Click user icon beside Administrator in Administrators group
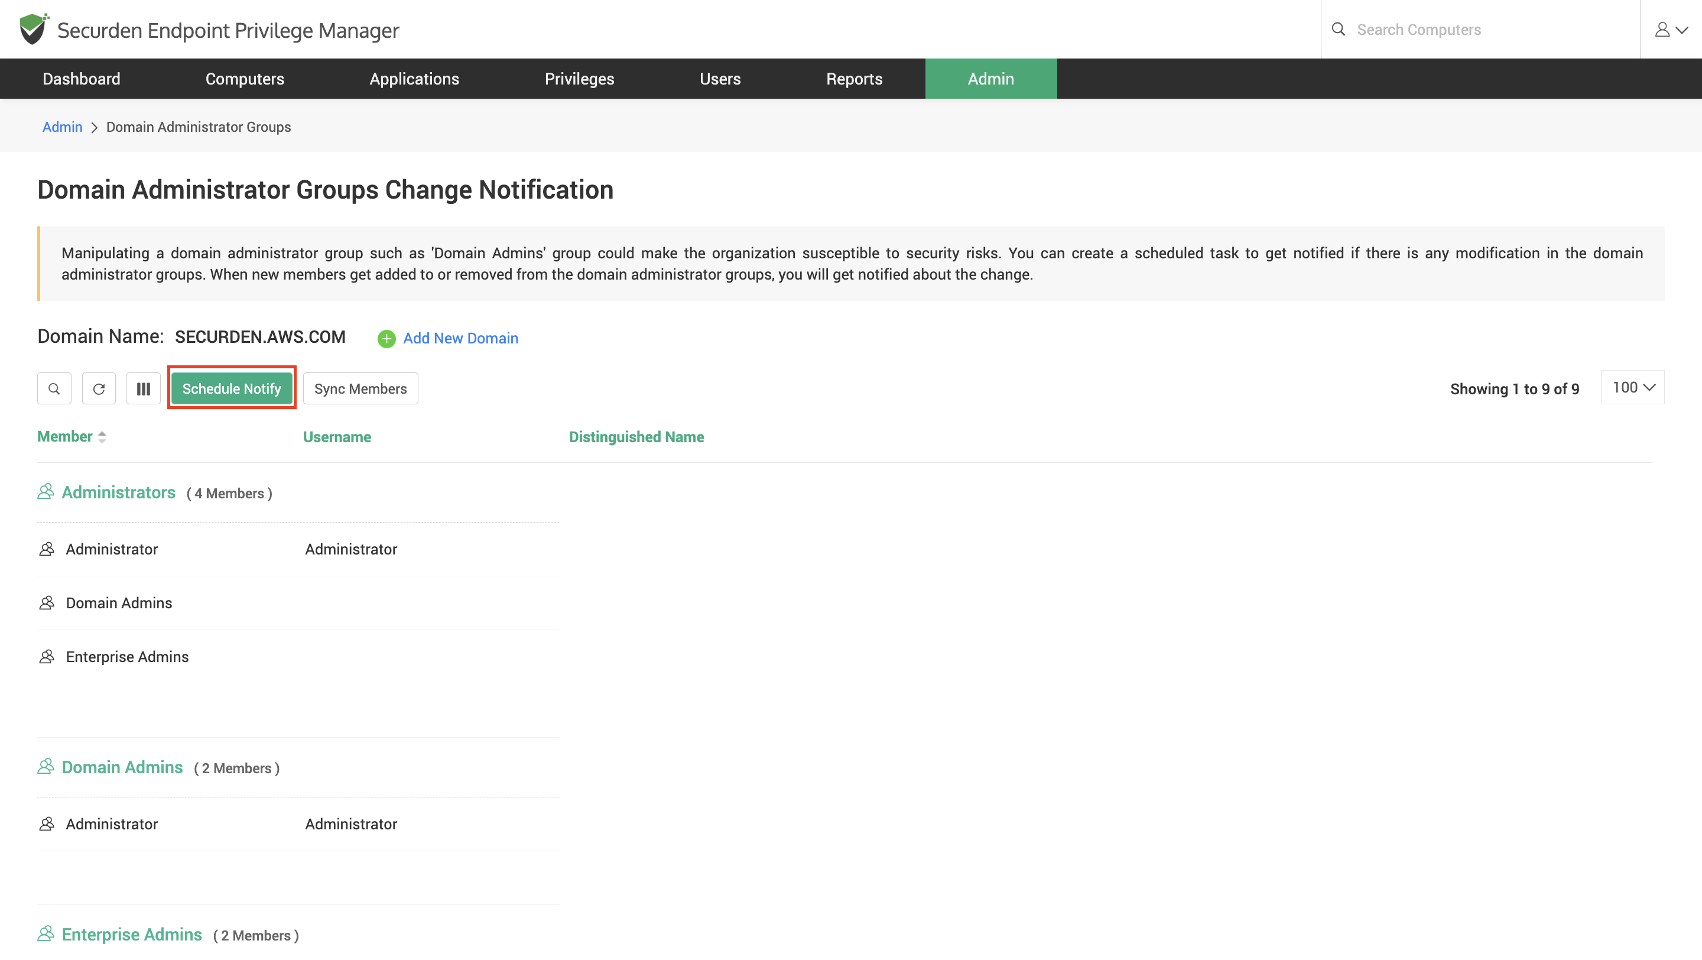This screenshot has height=960, width=1702. coord(47,549)
